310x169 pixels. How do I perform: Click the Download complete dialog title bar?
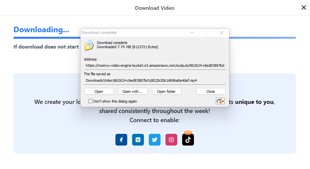point(147,33)
